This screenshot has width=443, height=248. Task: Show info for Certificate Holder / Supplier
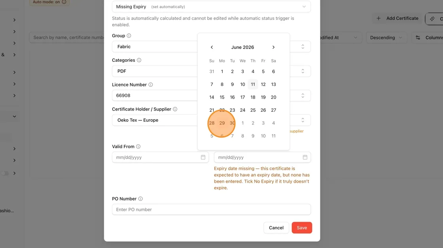175,109
